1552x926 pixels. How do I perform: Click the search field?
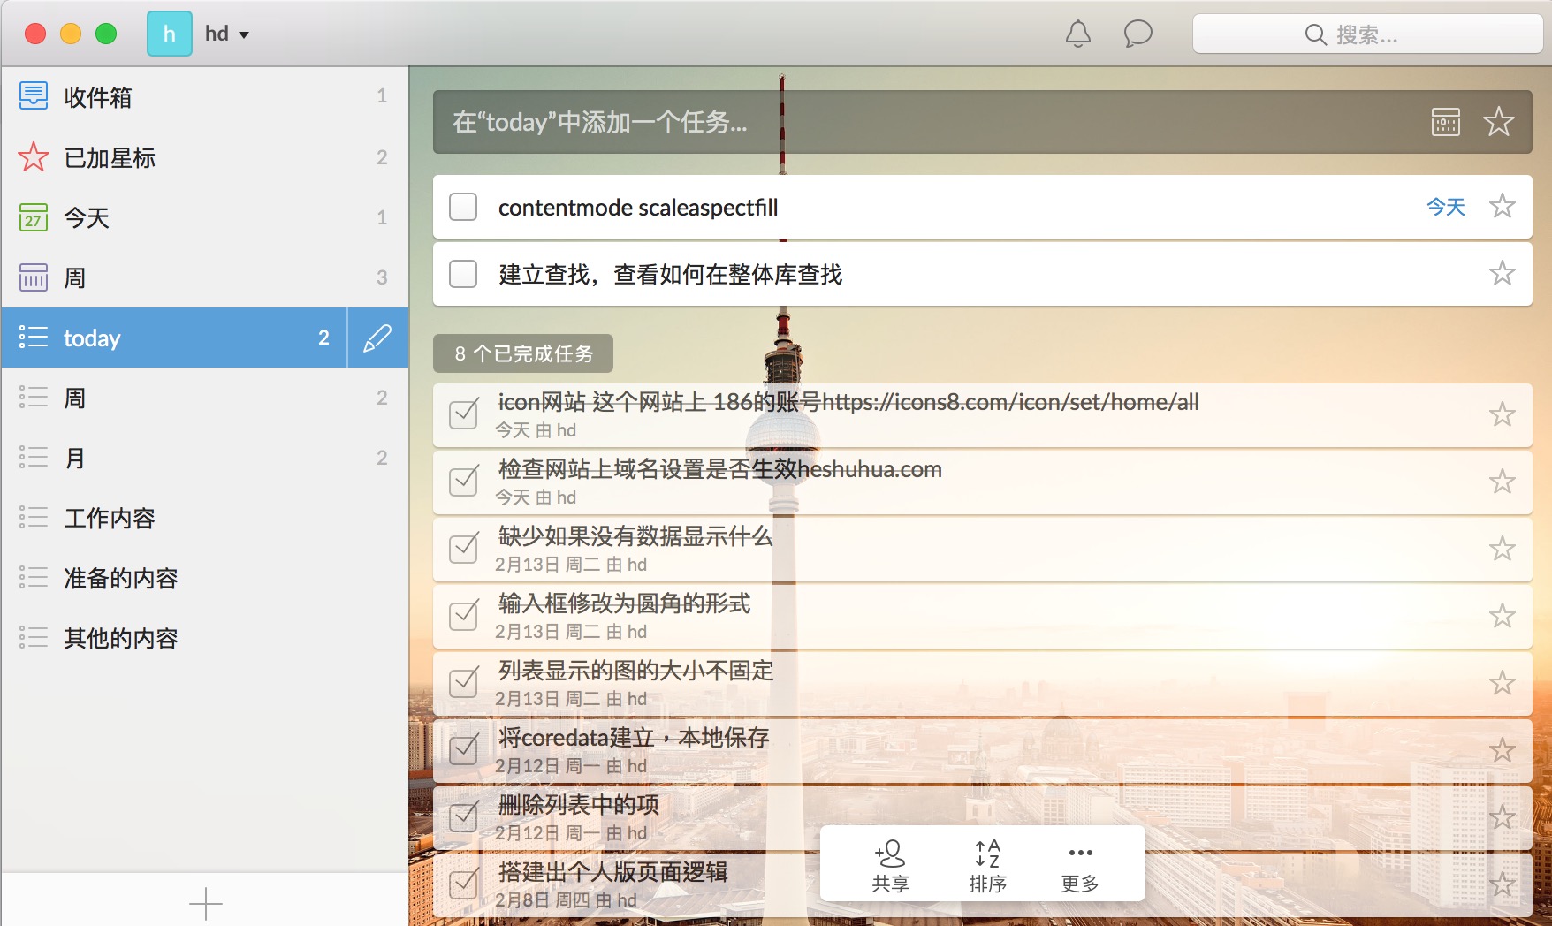click(x=1367, y=34)
